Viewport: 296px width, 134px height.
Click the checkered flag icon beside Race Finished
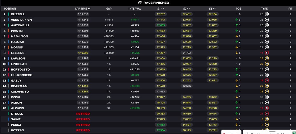click(140, 3)
